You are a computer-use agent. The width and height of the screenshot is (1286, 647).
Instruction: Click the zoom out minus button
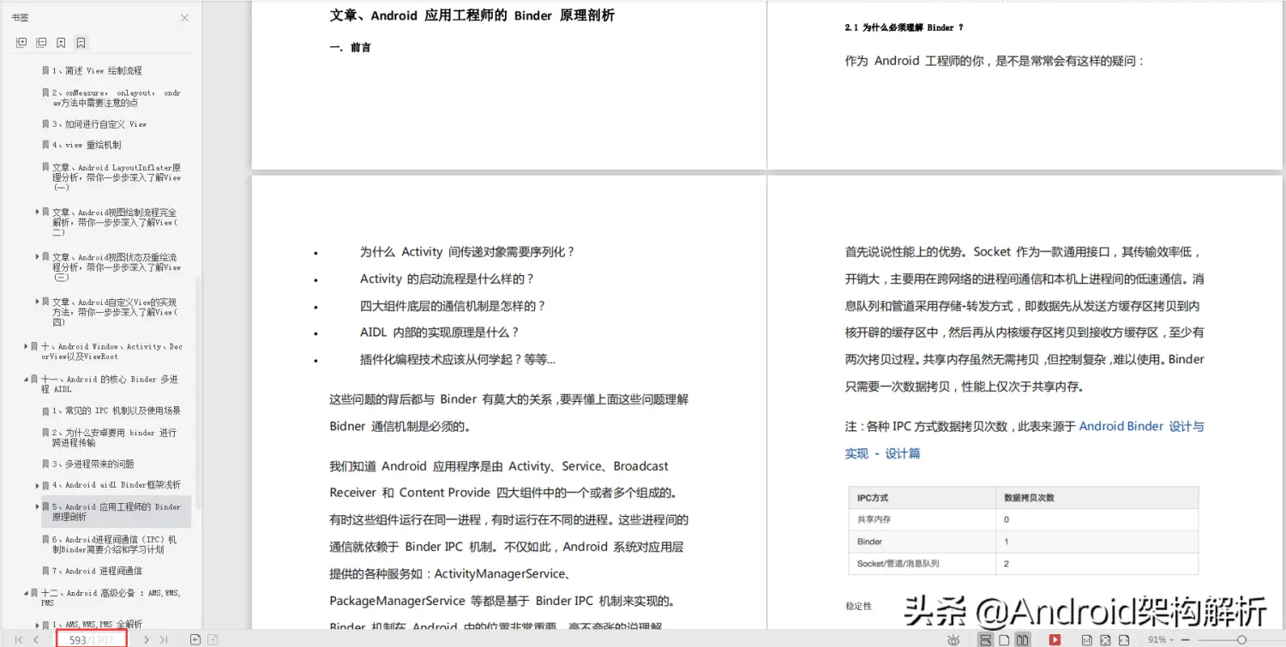(x=1185, y=640)
